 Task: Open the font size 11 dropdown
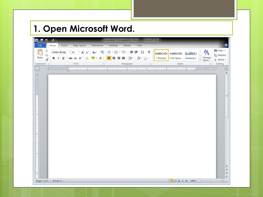coord(79,52)
